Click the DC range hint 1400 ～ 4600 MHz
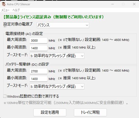The image size is (139, 118). click(94, 71)
